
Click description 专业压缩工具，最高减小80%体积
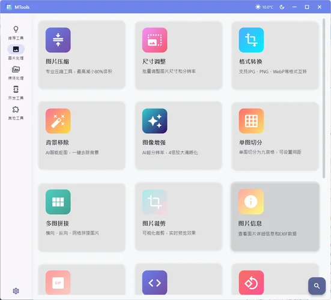(79, 71)
